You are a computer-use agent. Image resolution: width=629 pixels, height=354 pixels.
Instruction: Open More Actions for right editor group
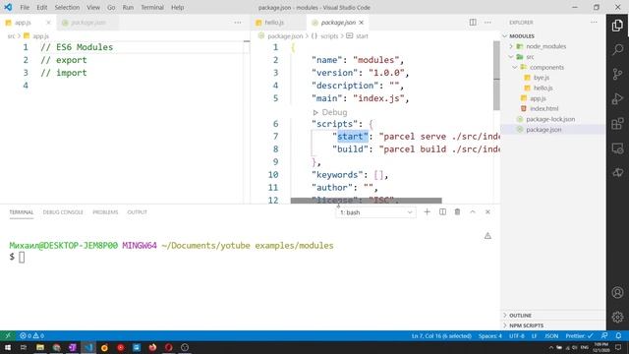pos(487,23)
